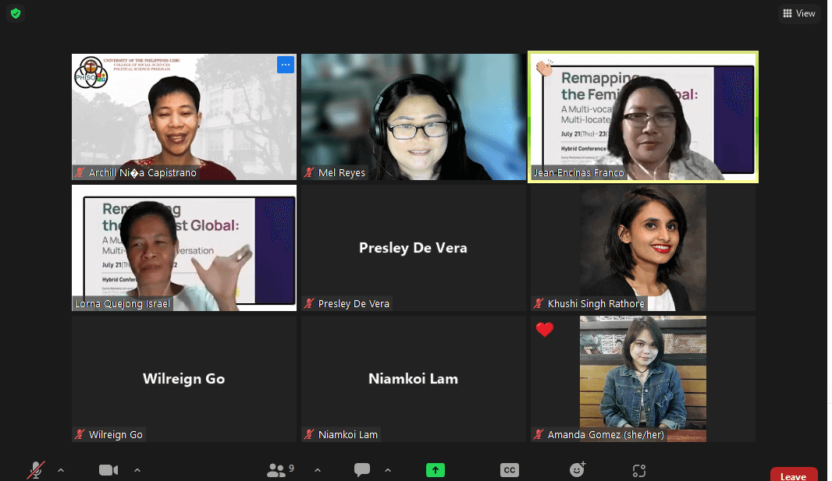Expand the arrow next to chat
This screenshot has height=481, width=832.
[x=388, y=469]
